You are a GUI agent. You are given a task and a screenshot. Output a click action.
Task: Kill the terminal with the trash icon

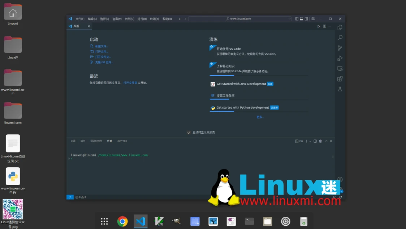coord(320,141)
